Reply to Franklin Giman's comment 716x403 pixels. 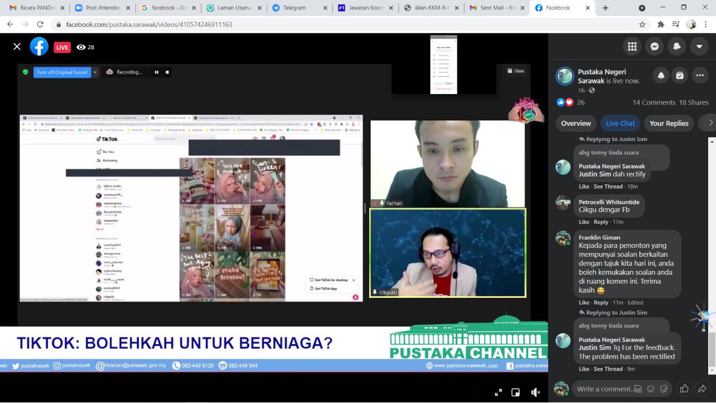(601, 303)
